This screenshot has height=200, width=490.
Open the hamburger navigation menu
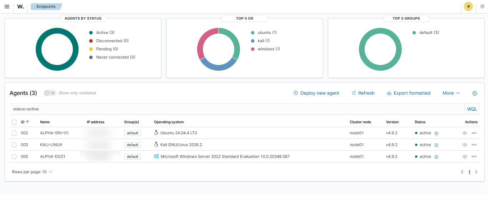tap(7, 6)
